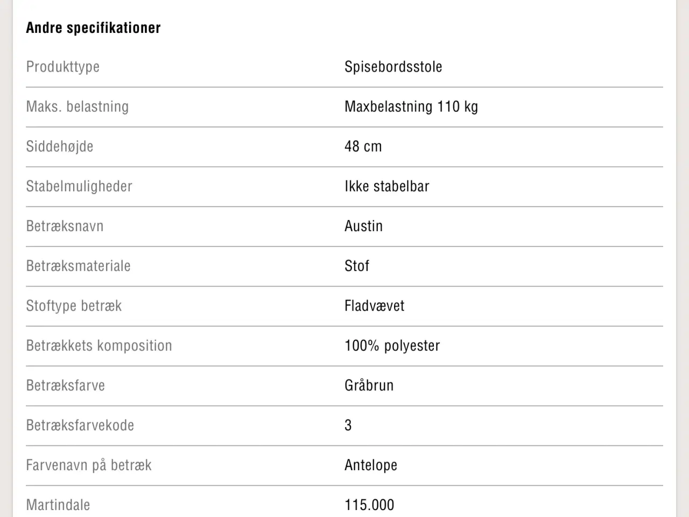
Task: Click the "Stabelmuligheder" label
Action: point(79,186)
